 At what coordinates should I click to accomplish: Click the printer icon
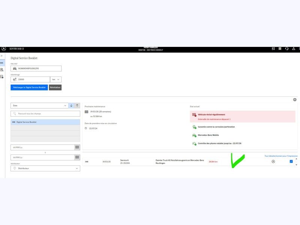[x=295, y=100]
